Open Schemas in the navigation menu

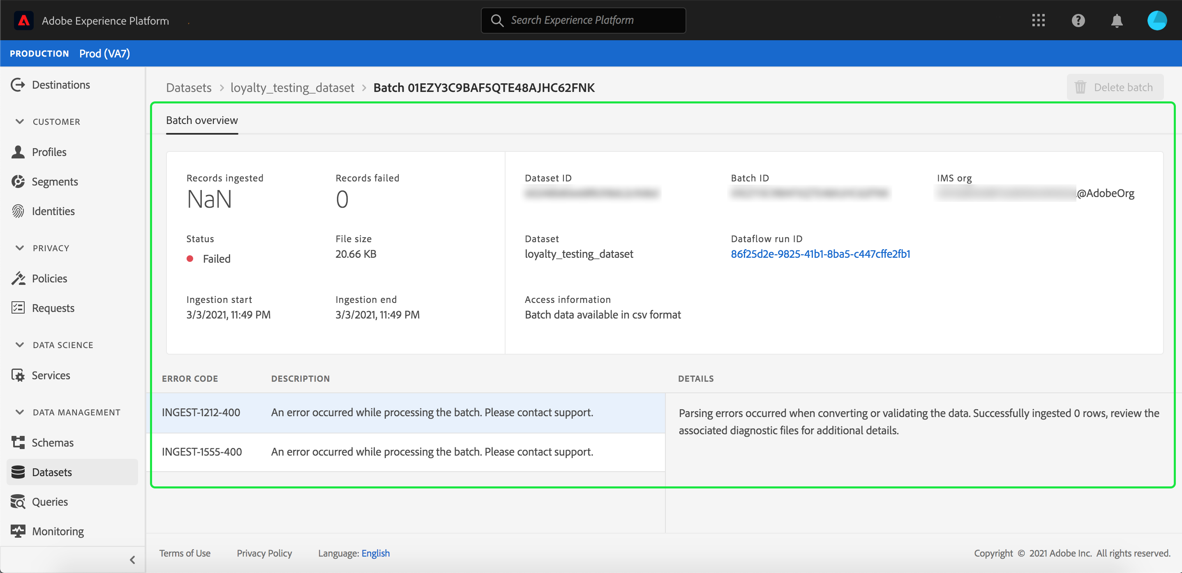[52, 442]
